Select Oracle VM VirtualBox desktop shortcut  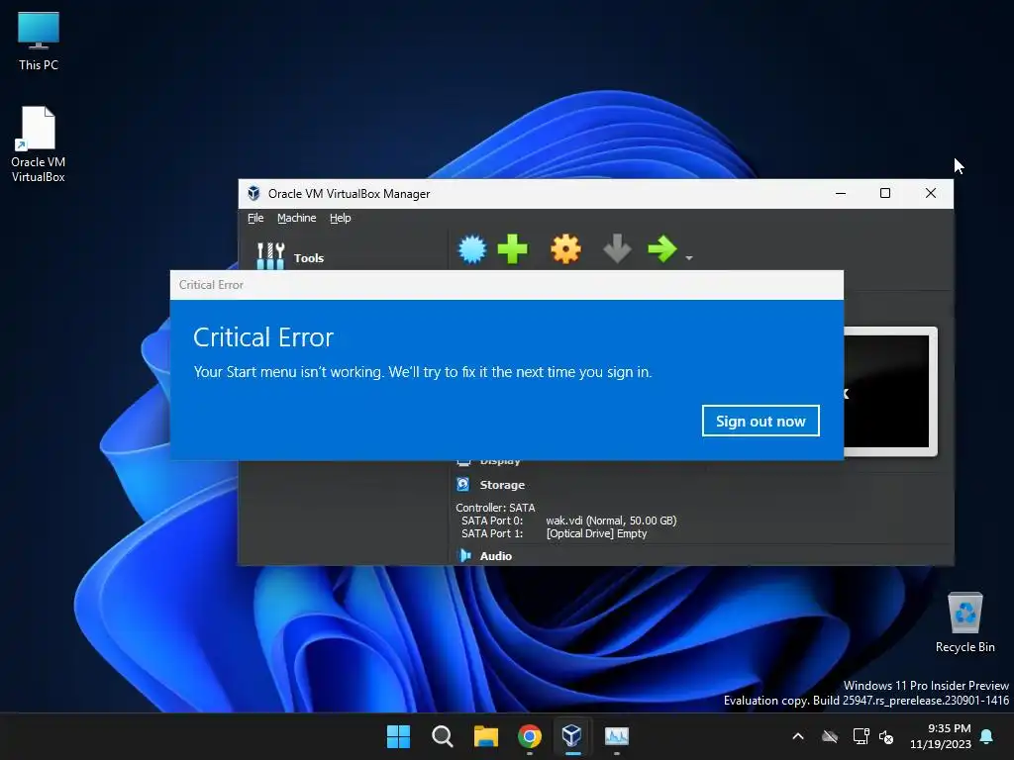(x=39, y=144)
